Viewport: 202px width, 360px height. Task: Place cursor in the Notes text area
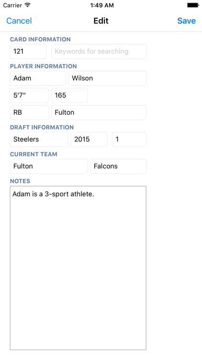coord(78,268)
